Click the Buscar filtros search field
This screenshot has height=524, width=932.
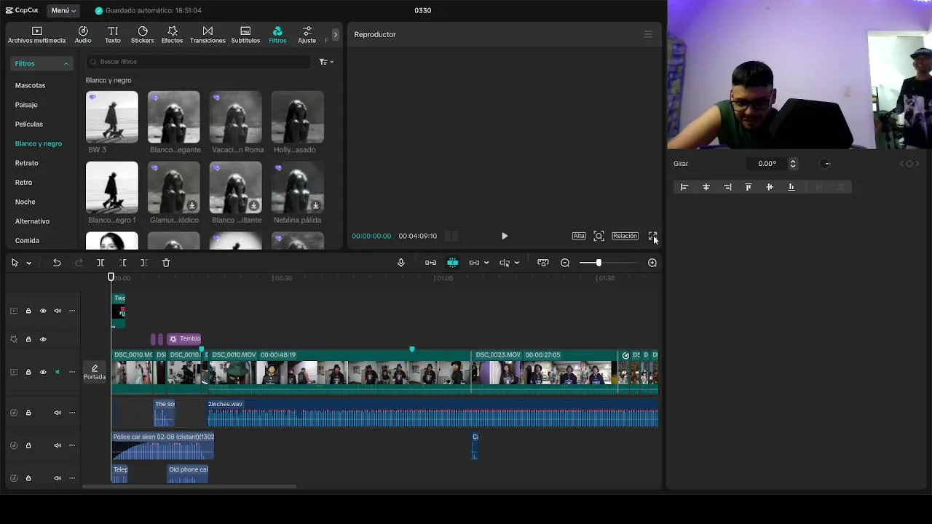198,62
